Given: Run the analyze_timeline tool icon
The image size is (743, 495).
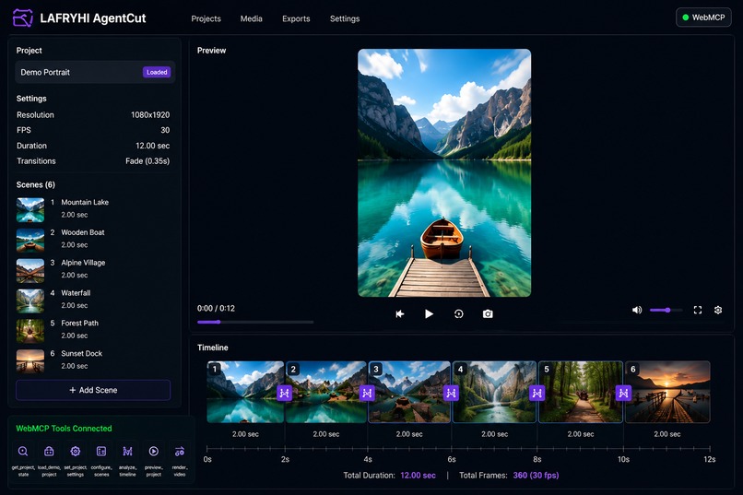Looking at the screenshot, I should 127,451.
